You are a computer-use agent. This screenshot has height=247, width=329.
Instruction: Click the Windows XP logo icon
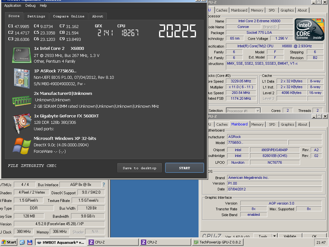point(22,146)
